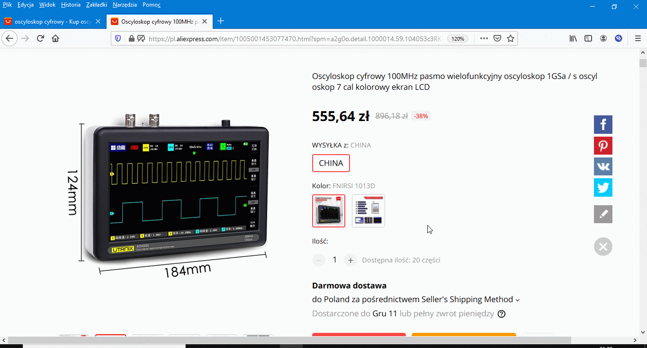The image size is (647, 348).
Task: Reload the current page
Action: click(x=40, y=39)
